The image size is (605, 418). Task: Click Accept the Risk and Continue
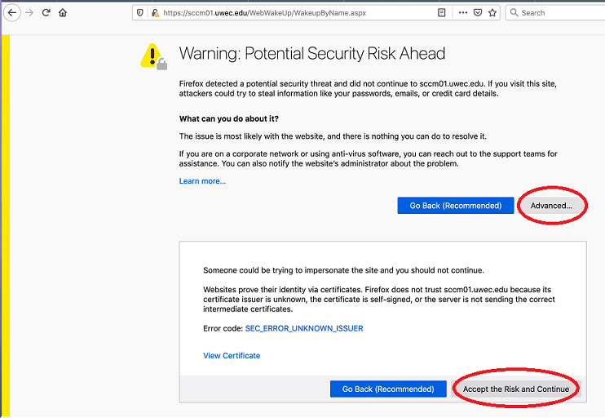pyautogui.click(x=516, y=389)
